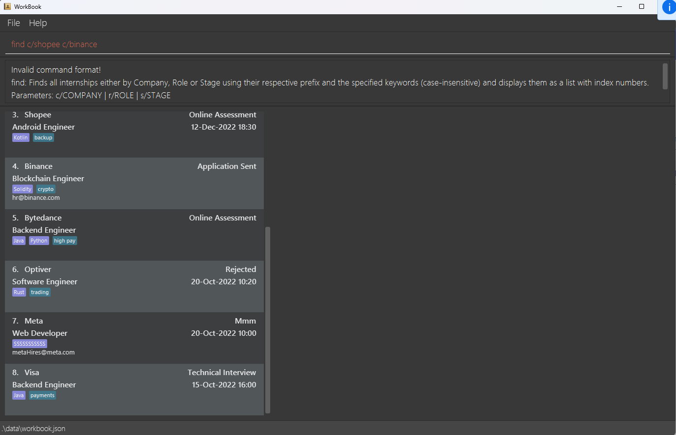Click the 20-Oct-2022 10:20 date
This screenshot has height=435, width=676.
point(224,282)
